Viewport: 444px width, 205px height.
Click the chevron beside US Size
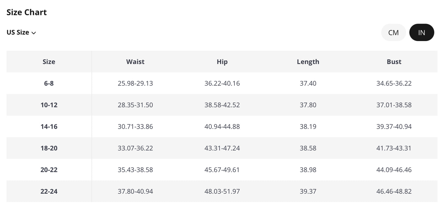34,33
